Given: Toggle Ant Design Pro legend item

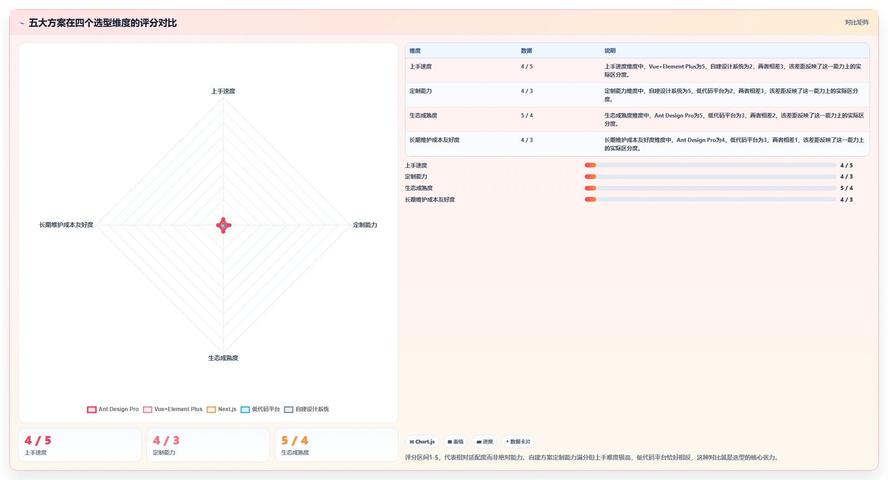Looking at the screenshot, I should coord(113,409).
